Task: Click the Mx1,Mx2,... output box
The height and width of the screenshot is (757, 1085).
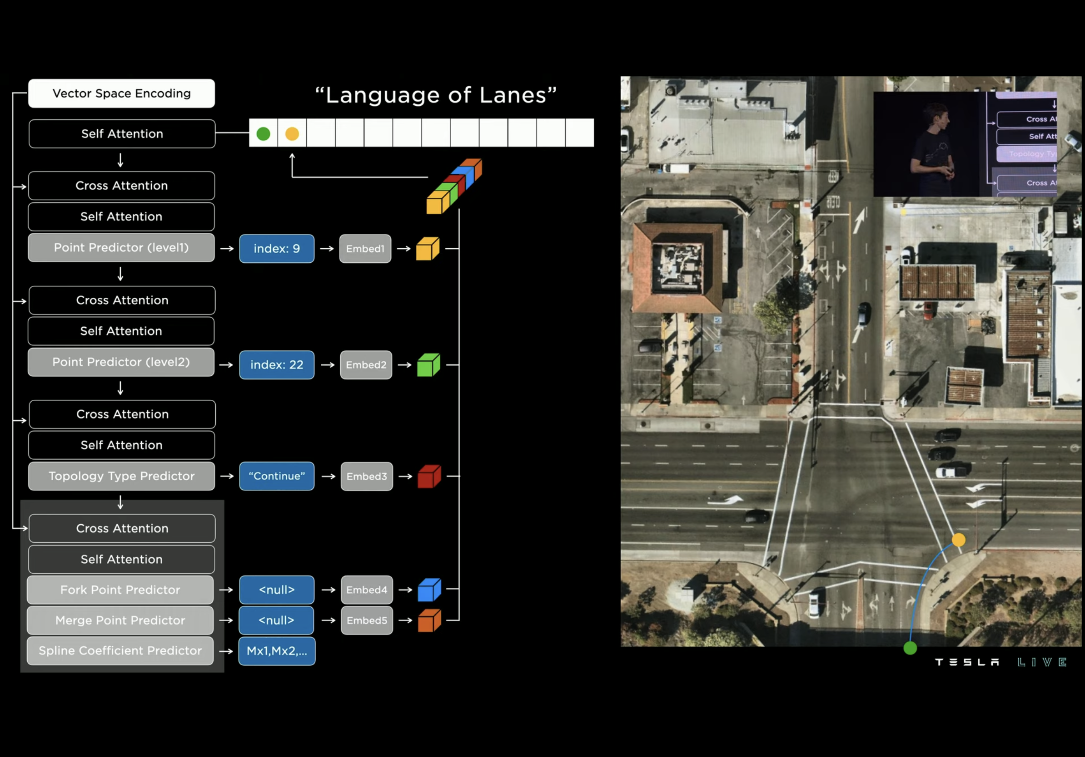Action: point(276,651)
